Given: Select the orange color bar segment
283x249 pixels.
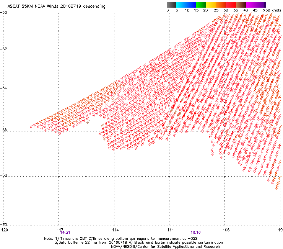Looking at the screenshot, I should click(x=221, y=5).
